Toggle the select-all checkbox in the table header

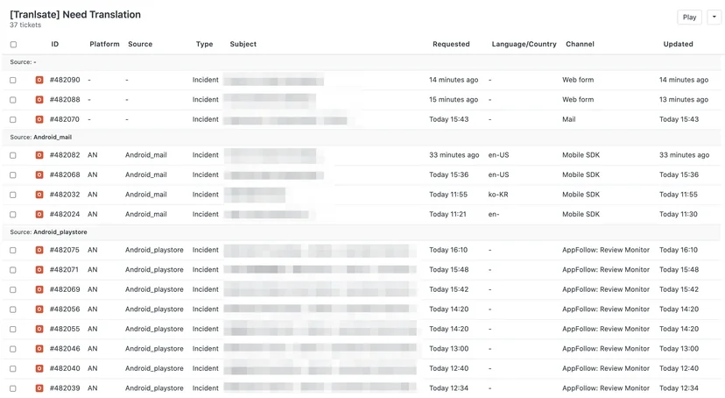[13, 45]
